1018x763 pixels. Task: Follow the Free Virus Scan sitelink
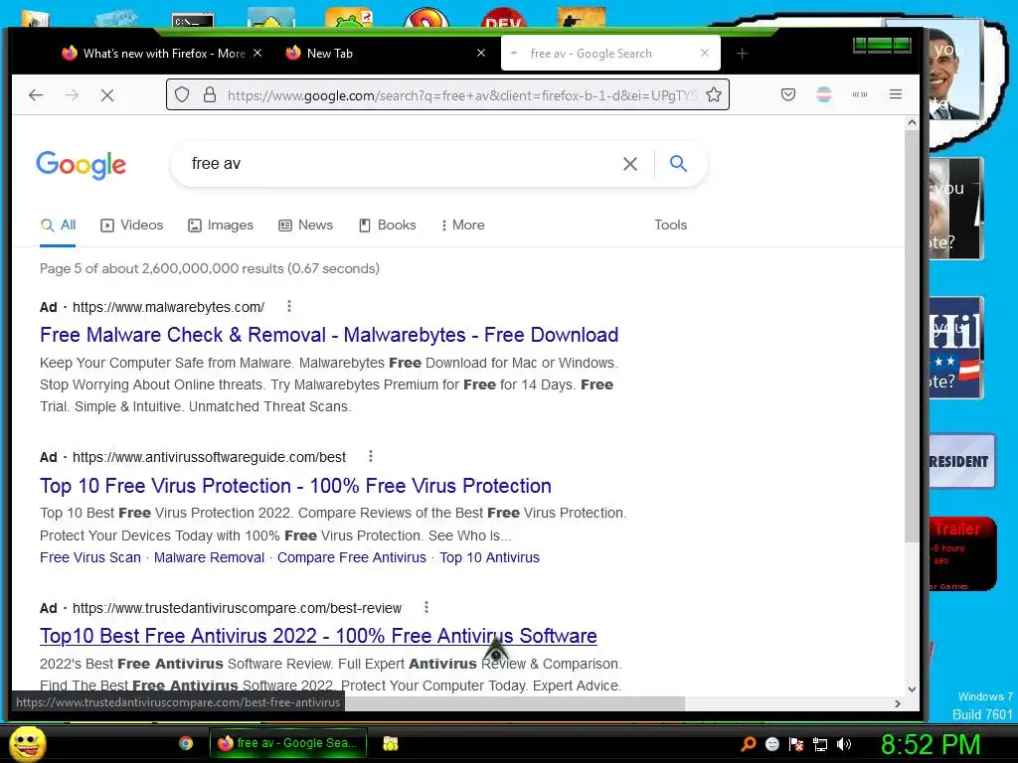(x=90, y=557)
